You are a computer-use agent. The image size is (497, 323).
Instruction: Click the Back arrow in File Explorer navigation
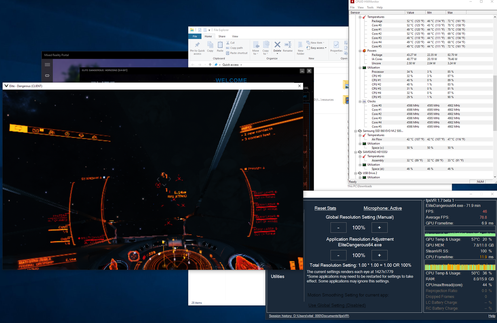coord(193,65)
